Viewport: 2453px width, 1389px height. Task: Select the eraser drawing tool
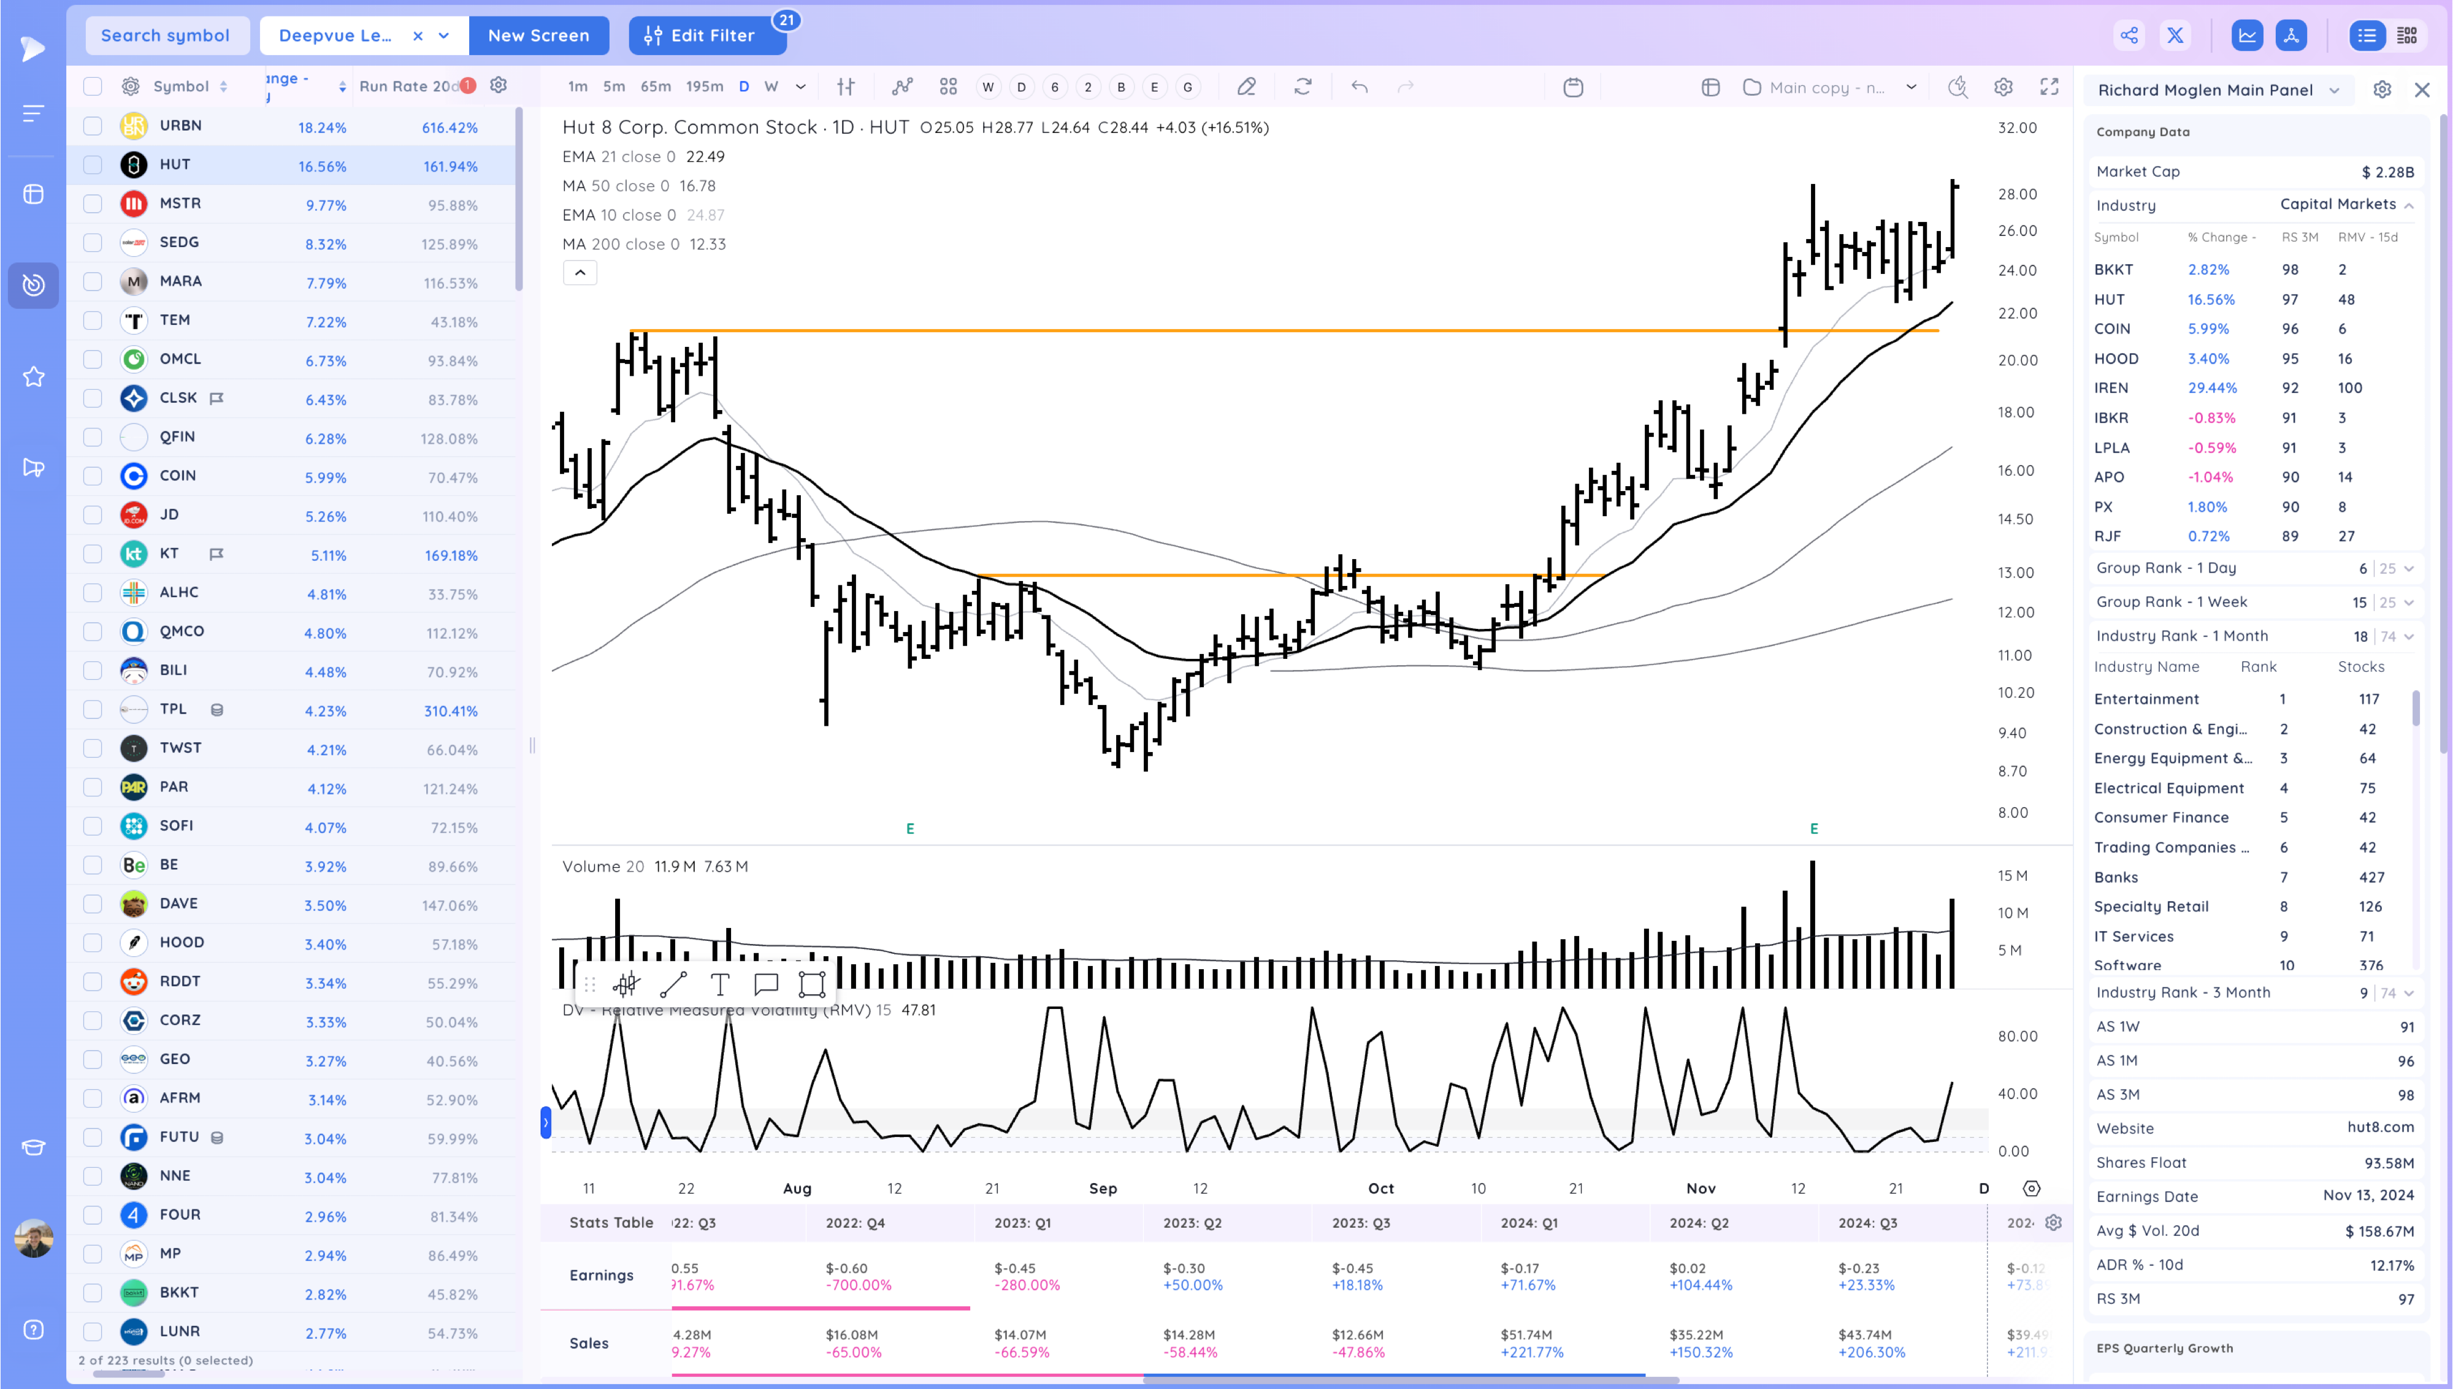(x=1246, y=87)
